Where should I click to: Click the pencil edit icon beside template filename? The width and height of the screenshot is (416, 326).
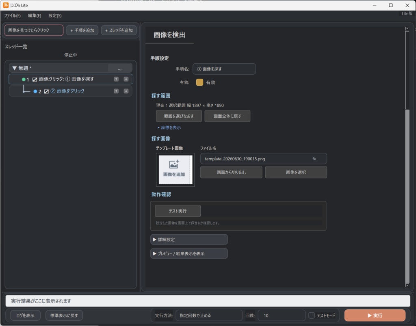[314, 159]
